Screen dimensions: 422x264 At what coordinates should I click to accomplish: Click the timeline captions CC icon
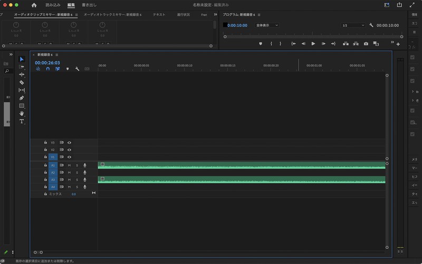[x=87, y=69]
